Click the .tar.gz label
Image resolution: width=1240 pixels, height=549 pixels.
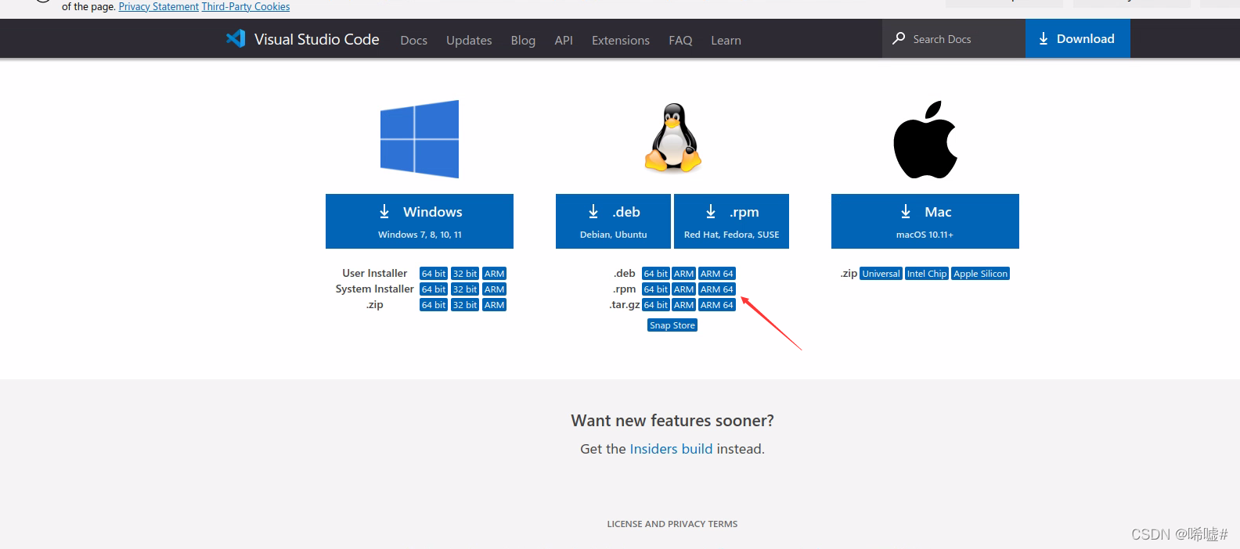625,305
